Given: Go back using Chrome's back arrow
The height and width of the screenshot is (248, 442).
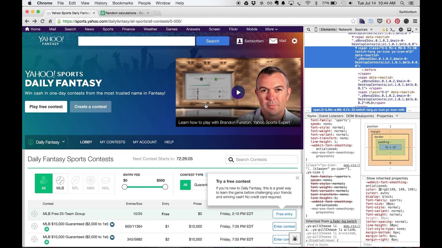Looking at the screenshot, I should coord(27,21).
